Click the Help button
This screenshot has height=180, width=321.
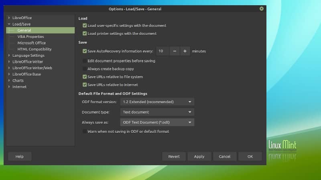click(20, 156)
